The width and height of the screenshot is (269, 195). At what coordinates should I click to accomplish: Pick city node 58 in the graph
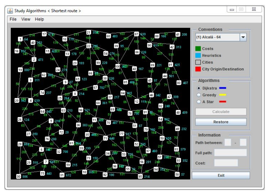(x=177, y=174)
